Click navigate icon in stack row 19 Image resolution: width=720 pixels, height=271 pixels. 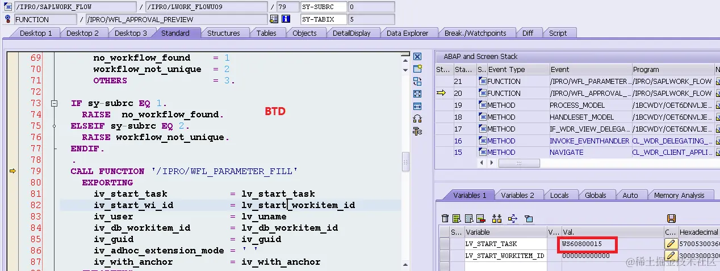pyautogui.click(x=718, y=105)
